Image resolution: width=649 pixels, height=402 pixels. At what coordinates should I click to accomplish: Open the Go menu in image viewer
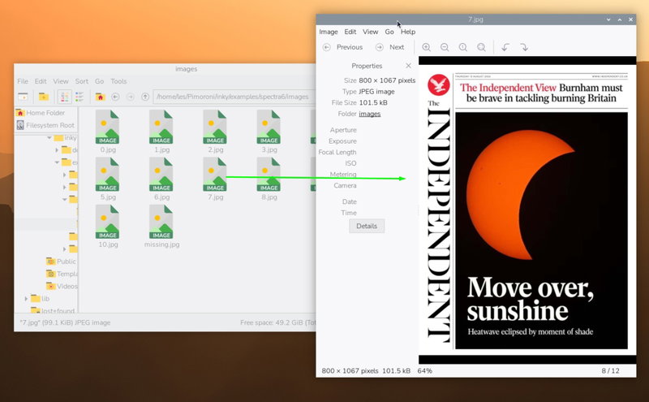389,32
